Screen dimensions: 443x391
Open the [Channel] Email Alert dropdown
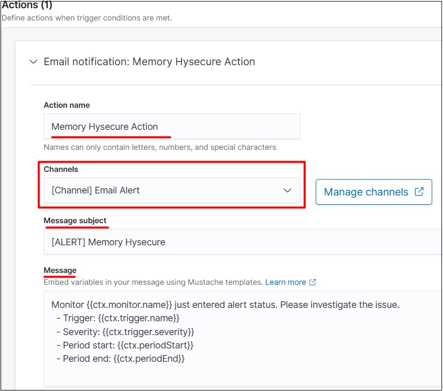pos(164,190)
